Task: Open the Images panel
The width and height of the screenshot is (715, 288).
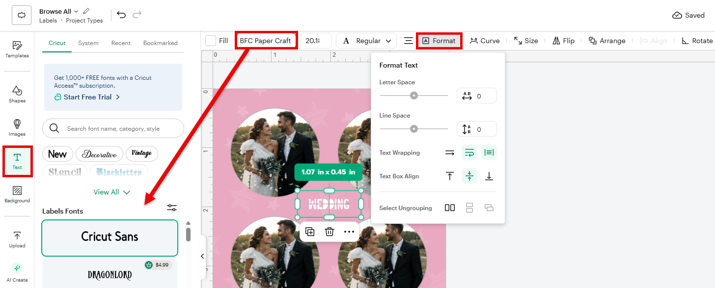Action: tap(17, 128)
